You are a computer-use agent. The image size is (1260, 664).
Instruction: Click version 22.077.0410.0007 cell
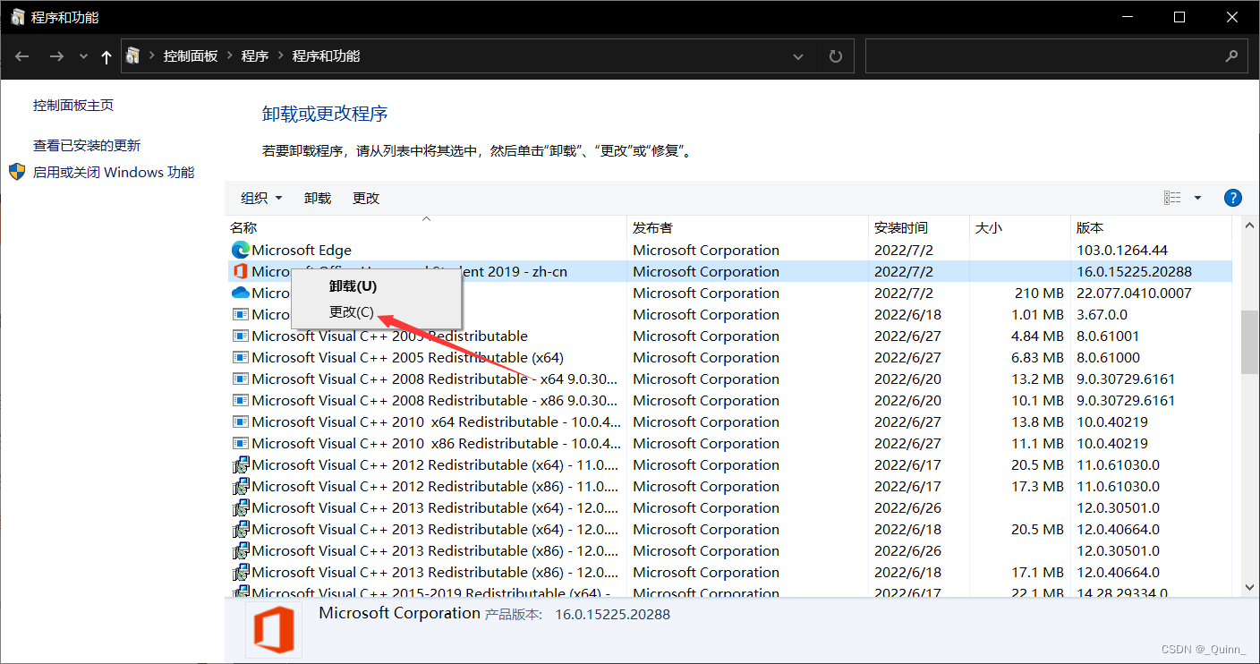pyautogui.click(x=1134, y=293)
